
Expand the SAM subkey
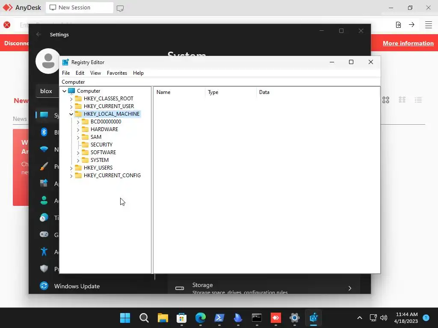pos(78,137)
